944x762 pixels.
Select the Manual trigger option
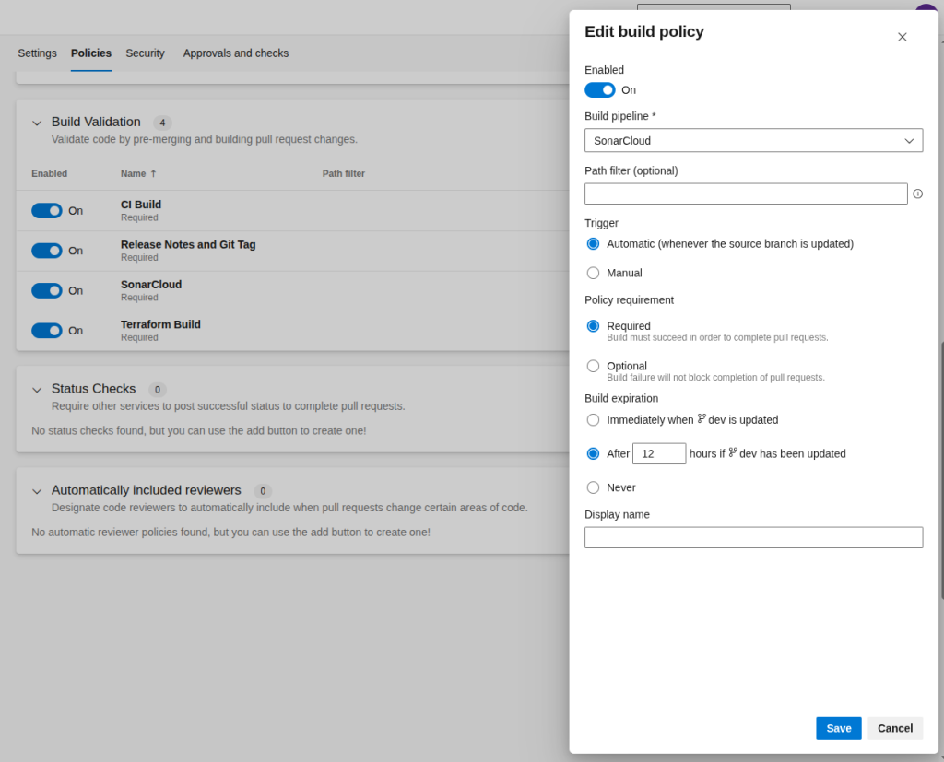[593, 273]
